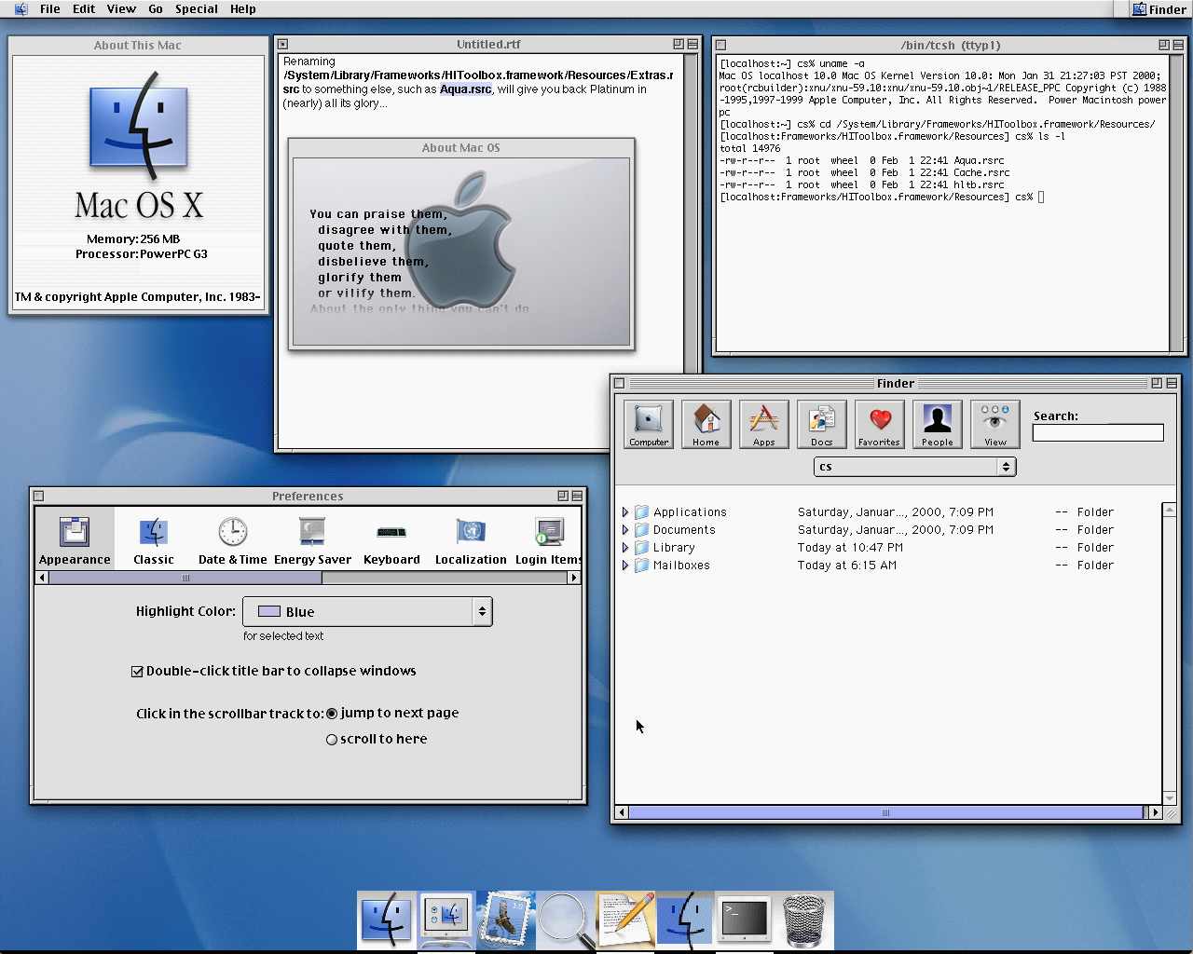
Task: Open TextEdit pencil icon in Dock
Action: (x=625, y=920)
